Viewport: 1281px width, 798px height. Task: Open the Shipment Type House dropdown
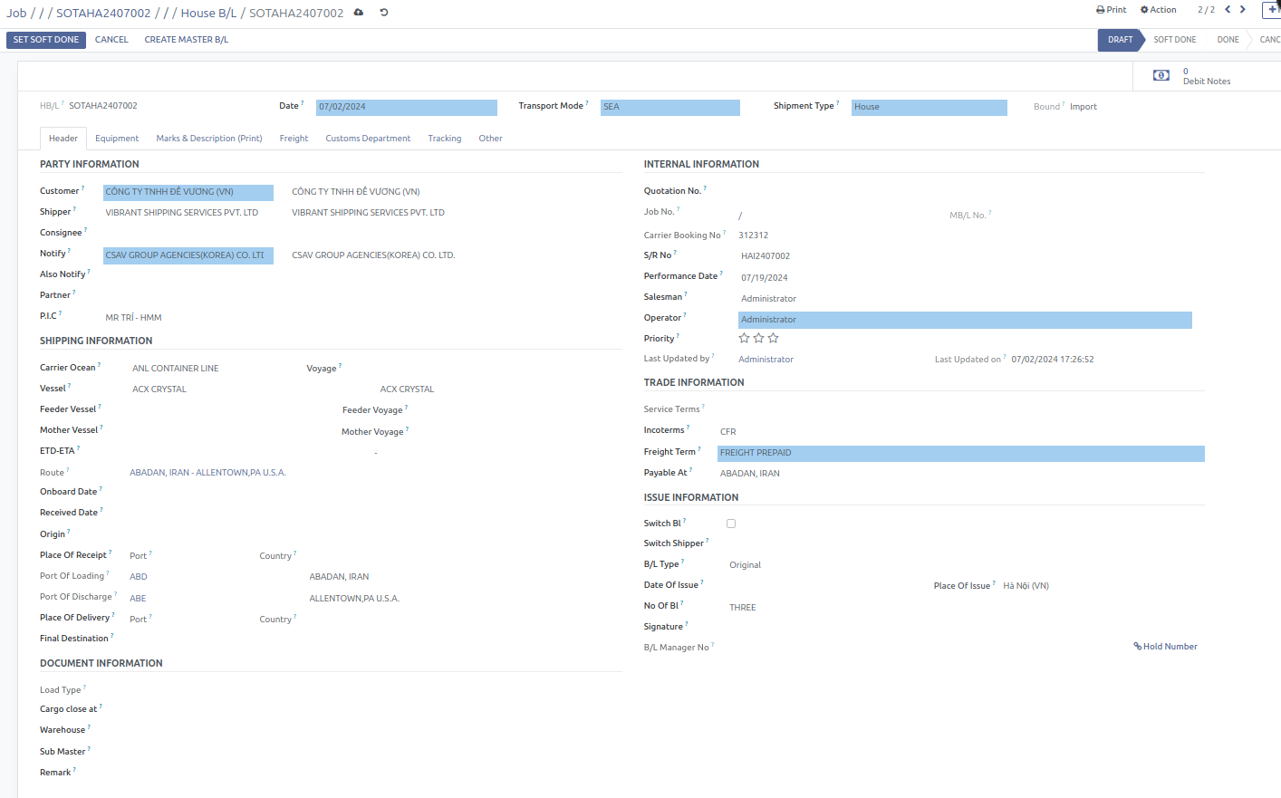point(928,107)
